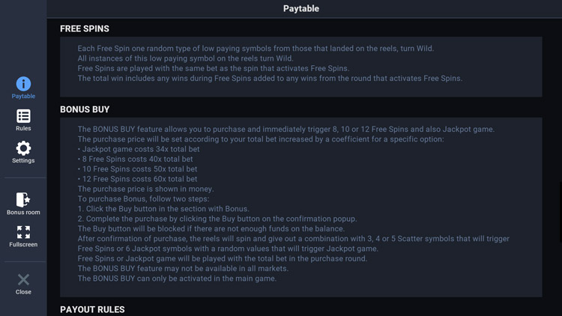Image resolution: width=562 pixels, height=316 pixels.
Task: Click the BONUS BUY section heading
Action: 85,109
